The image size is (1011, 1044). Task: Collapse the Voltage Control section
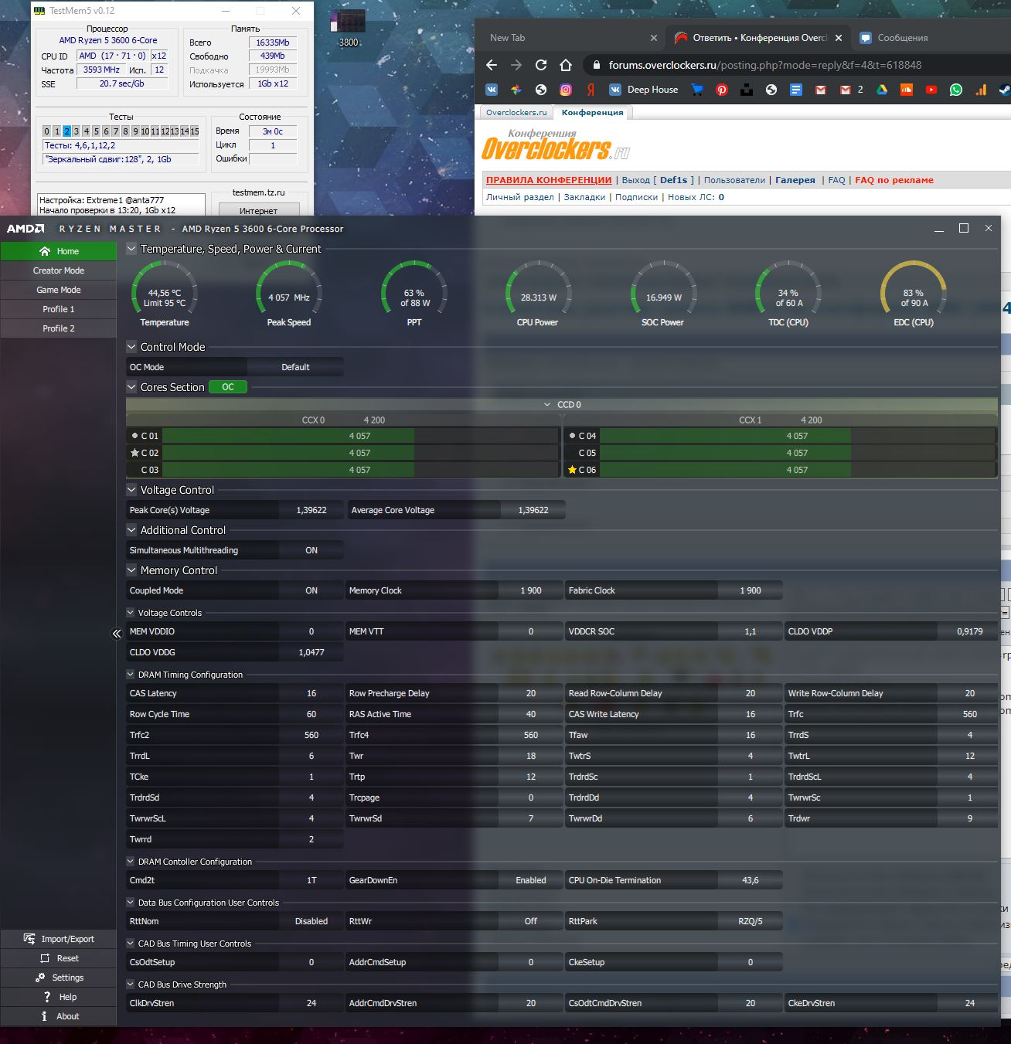131,490
